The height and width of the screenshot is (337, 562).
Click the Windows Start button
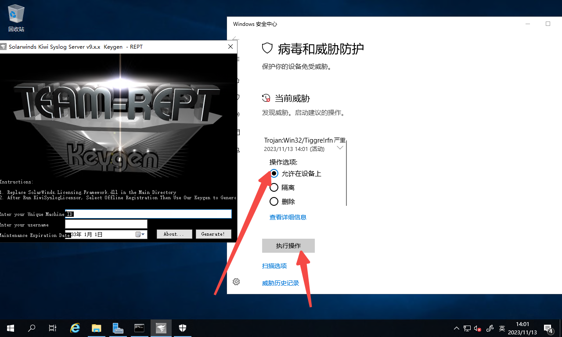tap(11, 328)
